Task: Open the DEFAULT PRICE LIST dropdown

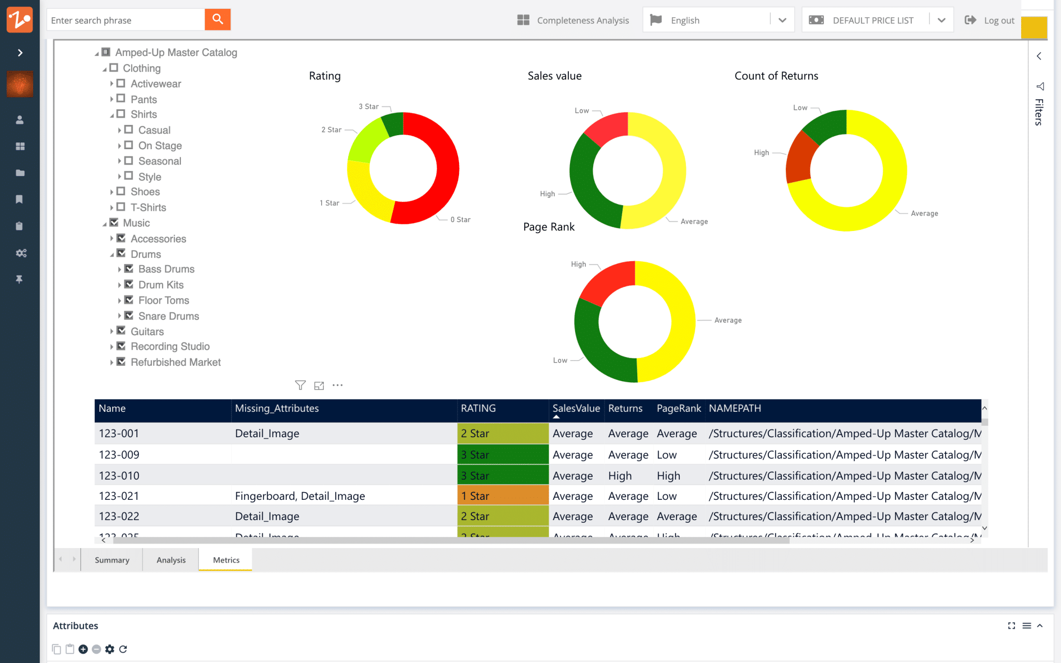Action: tap(942, 20)
